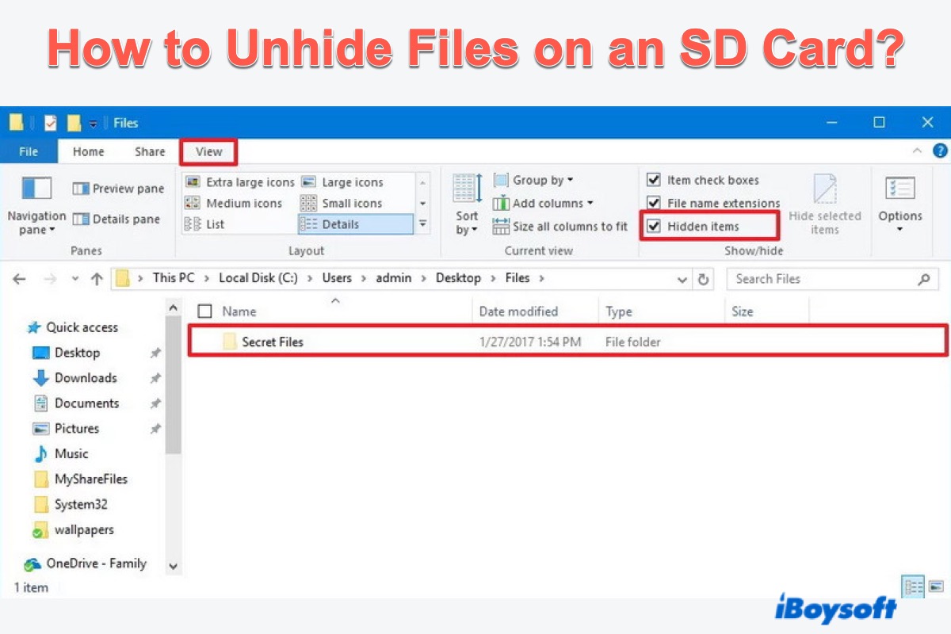
Task: Toggle the File name extensions checkbox
Action: pyautogui.click(x=654, y=203)
